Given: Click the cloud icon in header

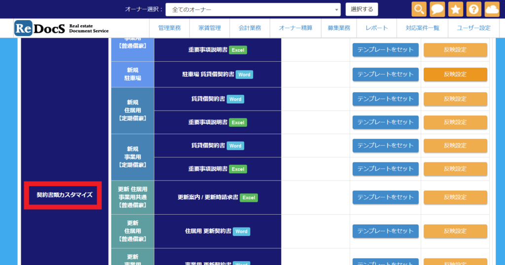Looking at the screenshot, I should pos(492,9).
